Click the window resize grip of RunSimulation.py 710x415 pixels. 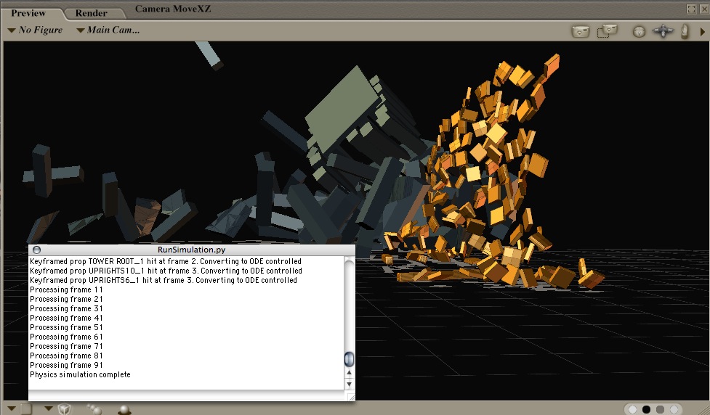click(350, 396)
